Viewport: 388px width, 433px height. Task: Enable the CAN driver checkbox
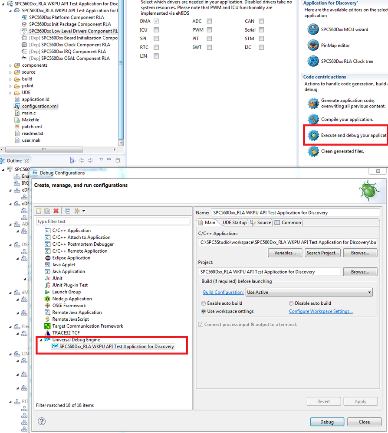click(x=261, y=21)
